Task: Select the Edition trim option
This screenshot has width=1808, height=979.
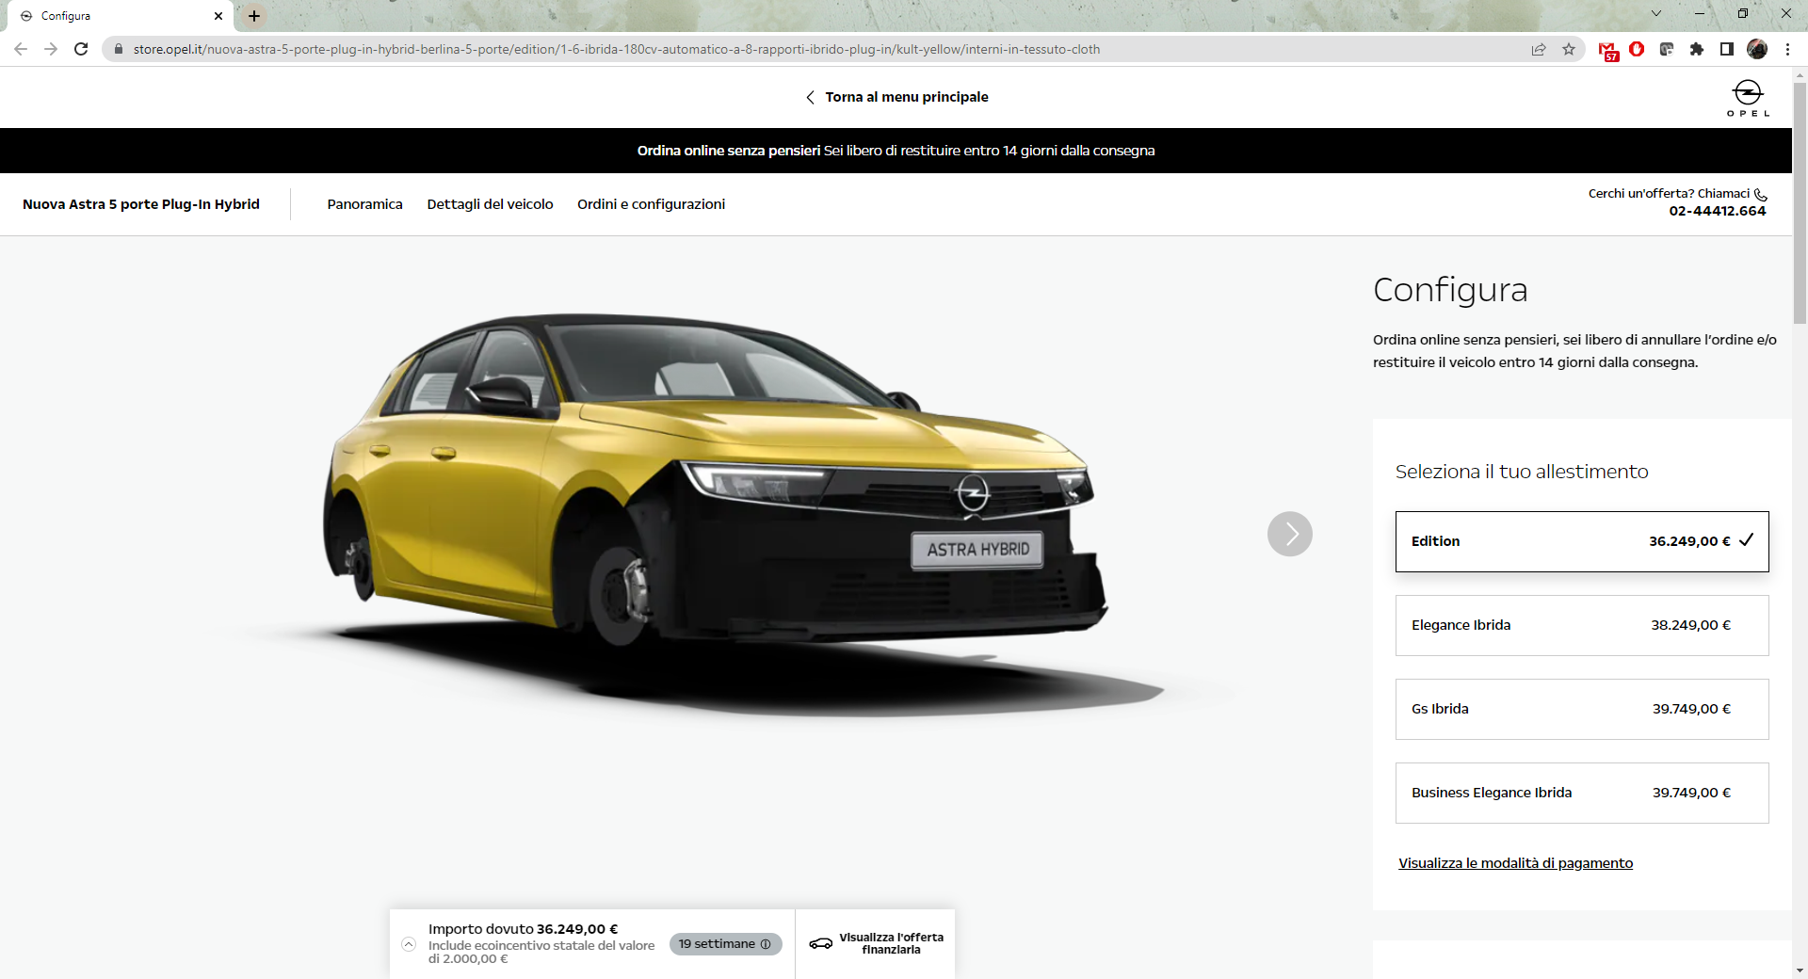Action: point(1582,541)
